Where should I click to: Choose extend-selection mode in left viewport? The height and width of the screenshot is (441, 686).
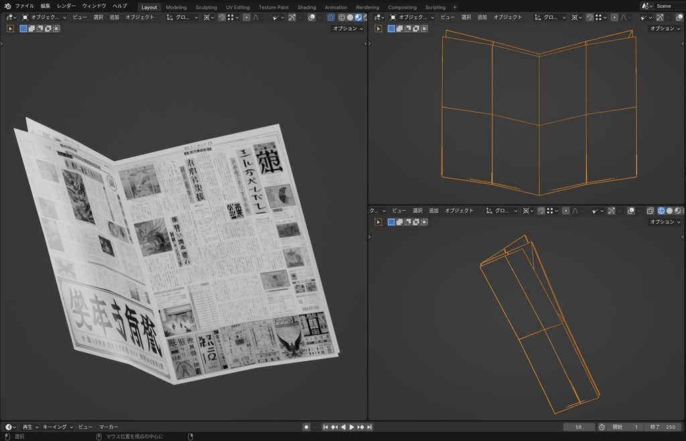coord(32,29)
